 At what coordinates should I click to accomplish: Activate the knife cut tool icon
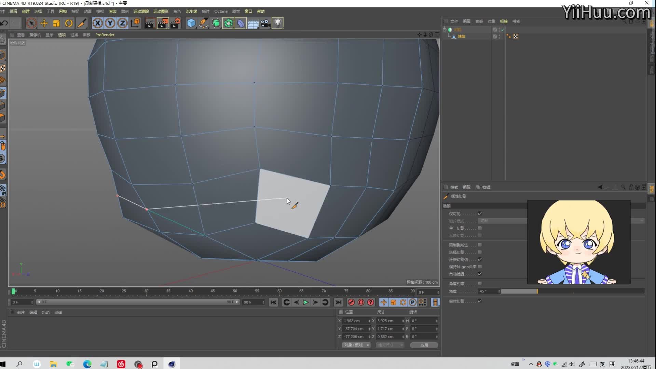tap(82, 23)
